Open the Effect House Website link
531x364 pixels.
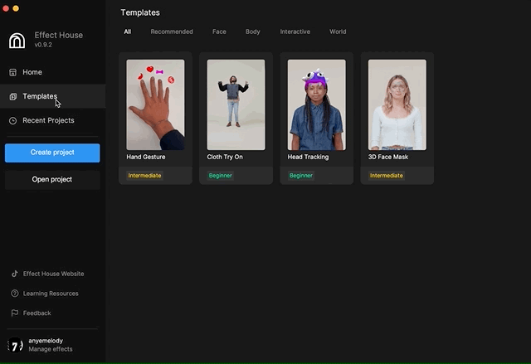click(53, 274)
